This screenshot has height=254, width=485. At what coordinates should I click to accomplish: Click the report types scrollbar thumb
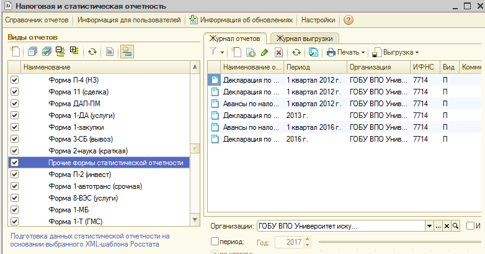pyautogui.click(x=195, y=148)
